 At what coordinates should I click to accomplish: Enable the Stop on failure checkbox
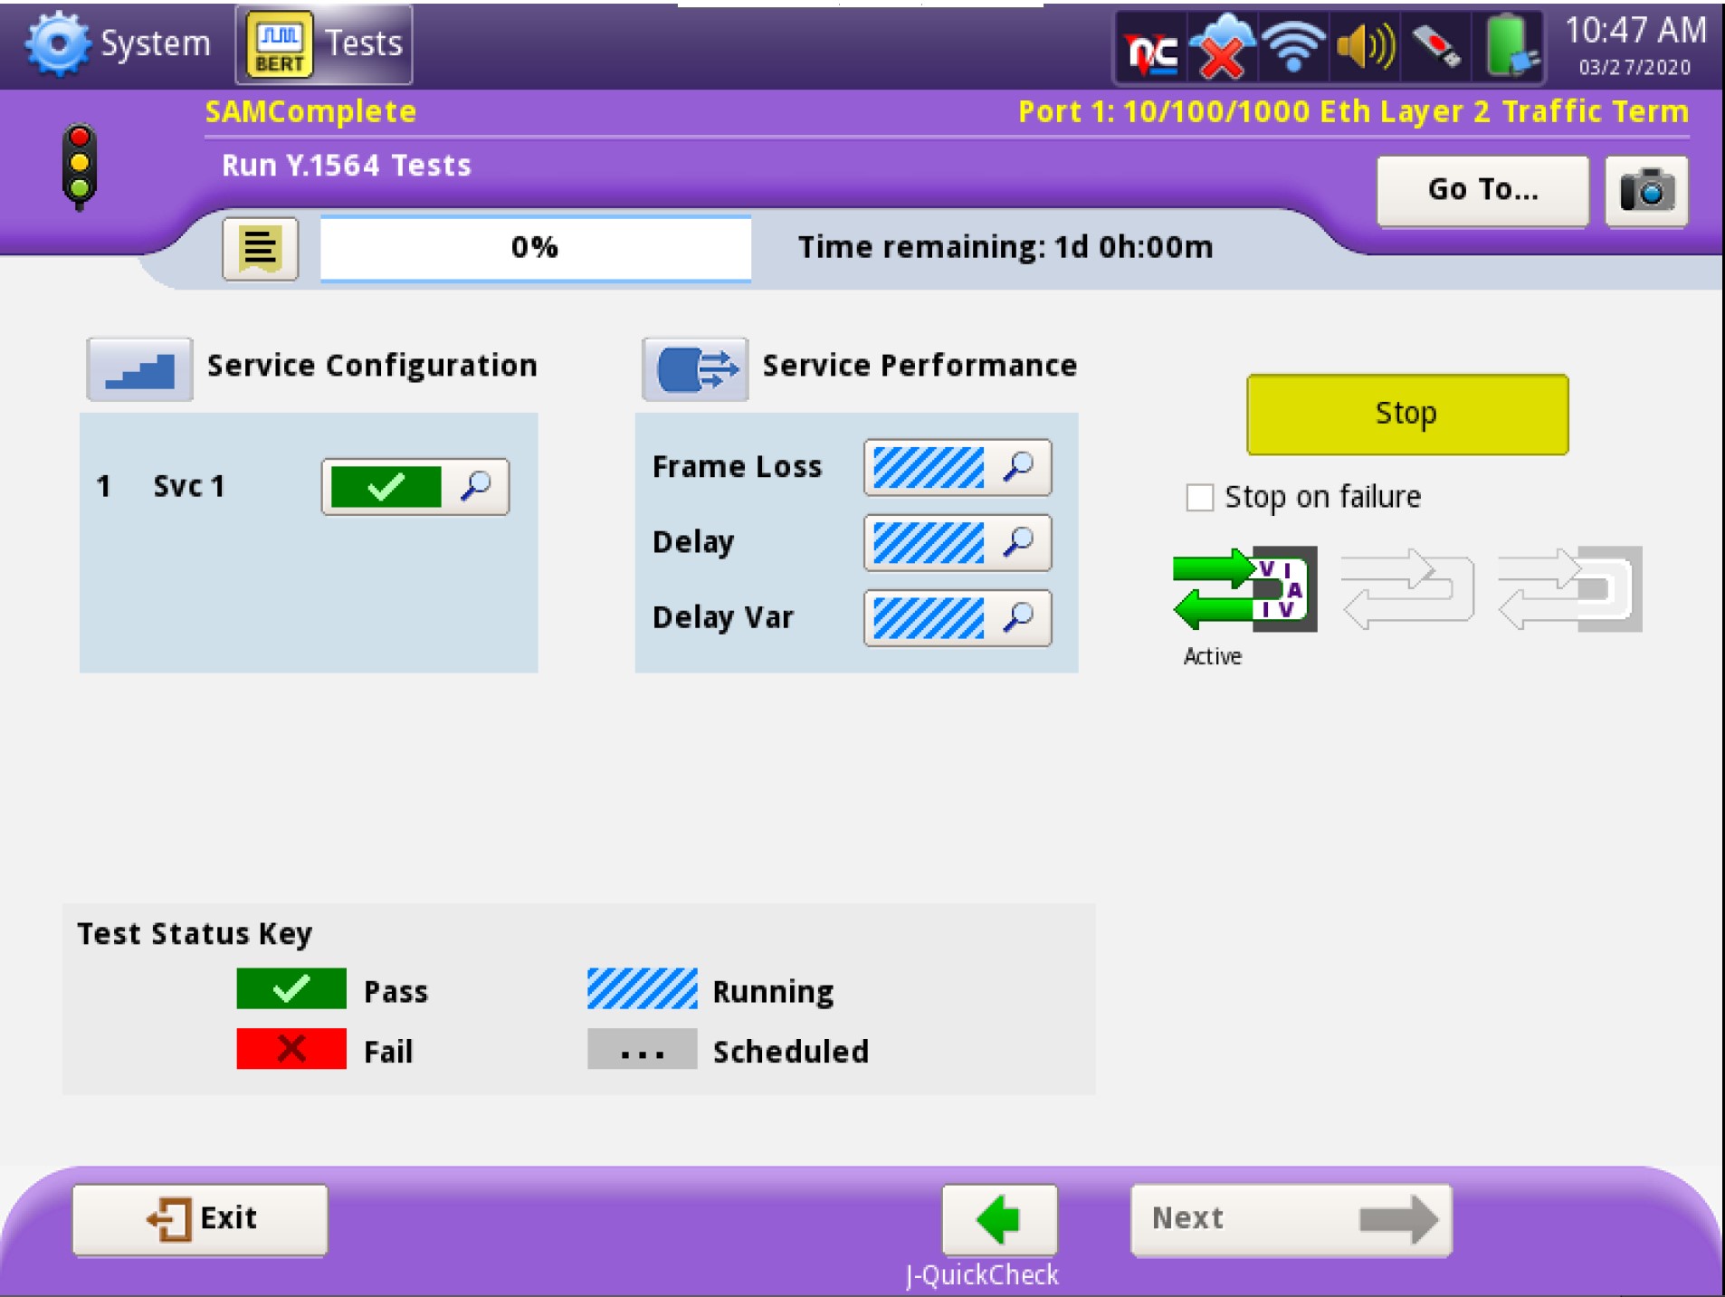tap(1199, 497)
